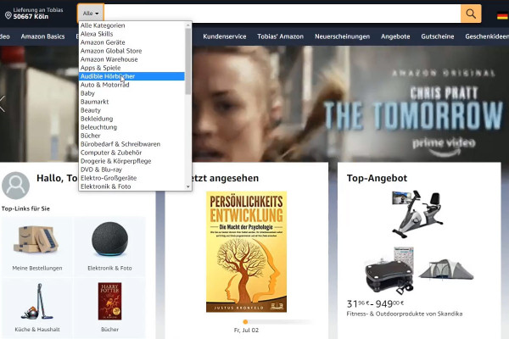Open the Angebote navigation item
509x339 pixels.
395,36
